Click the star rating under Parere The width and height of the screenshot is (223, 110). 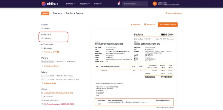click(48, 62)
